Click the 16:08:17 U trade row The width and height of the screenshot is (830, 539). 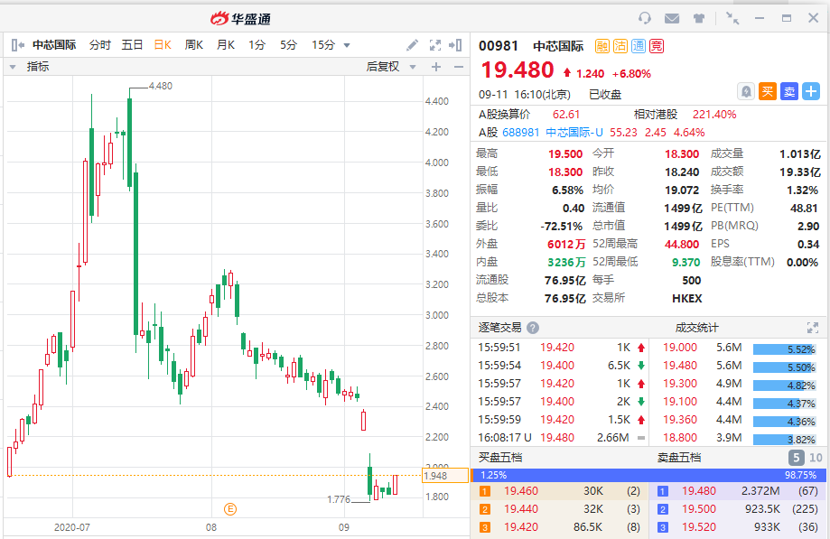pyautogui.click(x=561, y=438)
